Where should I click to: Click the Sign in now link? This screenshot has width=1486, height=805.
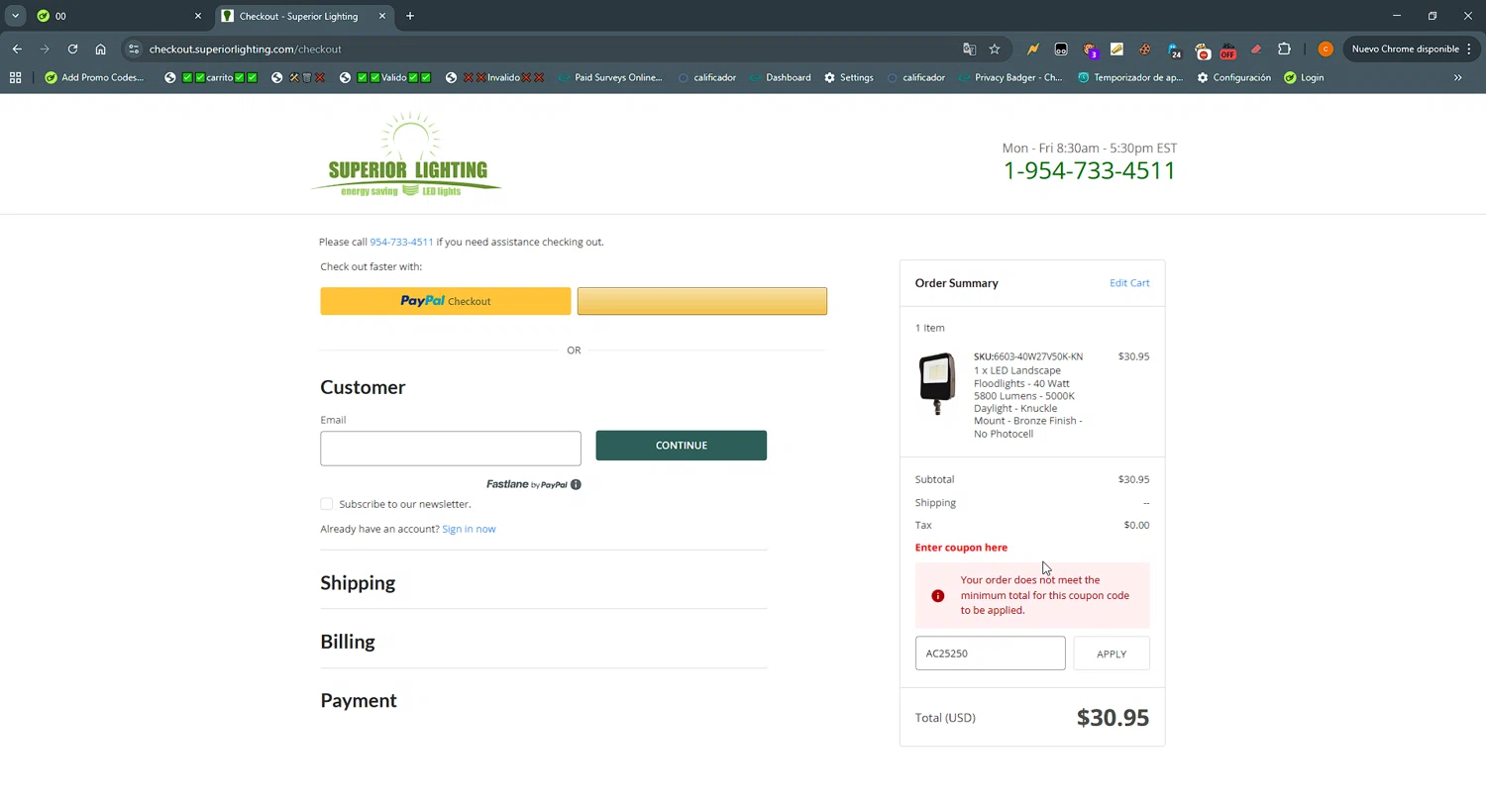(x=469, y=529)
